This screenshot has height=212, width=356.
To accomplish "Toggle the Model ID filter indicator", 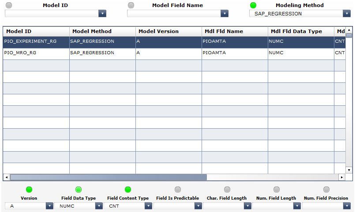I will (9, 5).
